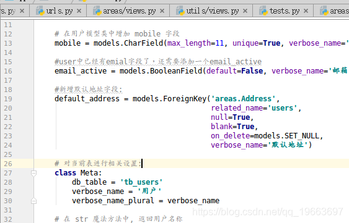Click Python file icon on areas/views.py tab
Viewport: 349px width, 223px height.
tap(97, 11)
